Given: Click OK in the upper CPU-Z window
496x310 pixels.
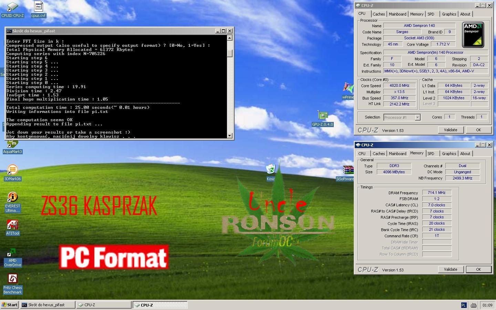Looking at the screenshot, I should (x=478, y=130).
